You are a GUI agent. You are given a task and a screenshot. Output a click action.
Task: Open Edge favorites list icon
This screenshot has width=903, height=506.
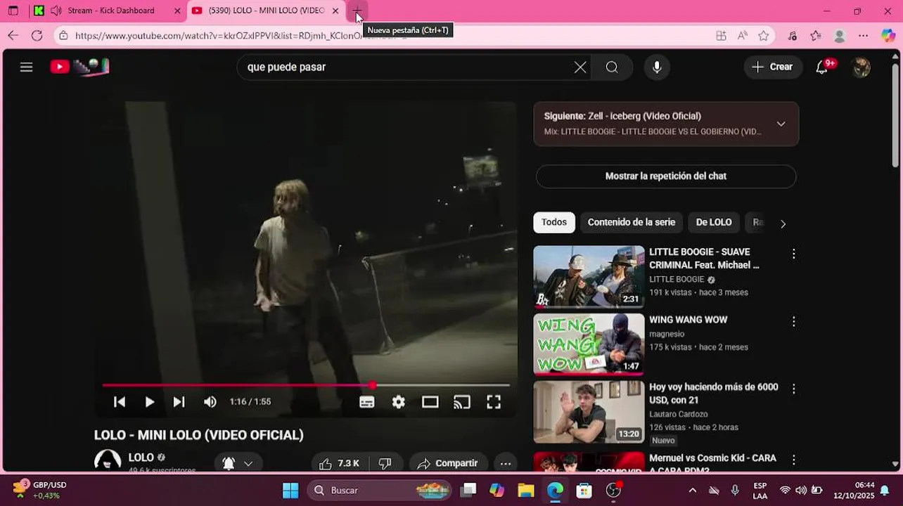[x=816, y=35]
